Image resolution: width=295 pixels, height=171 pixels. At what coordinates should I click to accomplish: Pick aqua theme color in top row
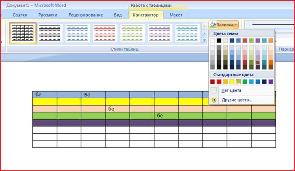coord(264,40)
